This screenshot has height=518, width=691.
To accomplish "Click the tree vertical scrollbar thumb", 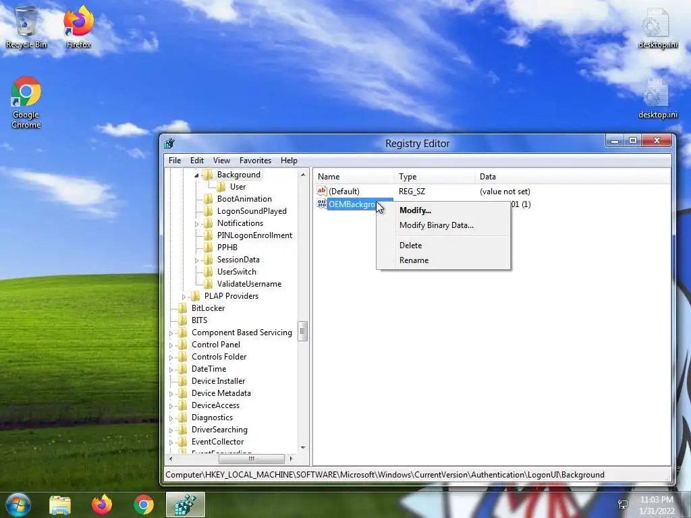I will (303, 332).
